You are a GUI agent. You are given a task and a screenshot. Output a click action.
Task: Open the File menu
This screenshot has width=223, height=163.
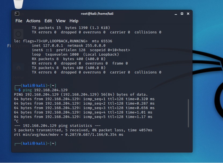point(19,21)
